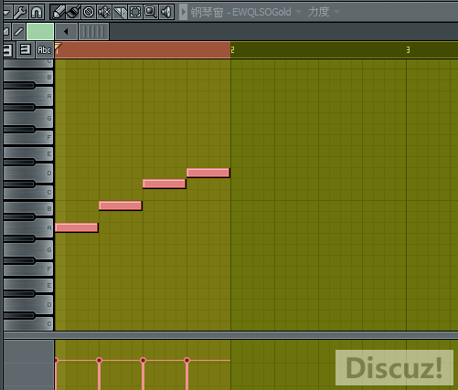
Task: Click bar 3 on the timeline ruler
Action: click(x=408, y=50)
